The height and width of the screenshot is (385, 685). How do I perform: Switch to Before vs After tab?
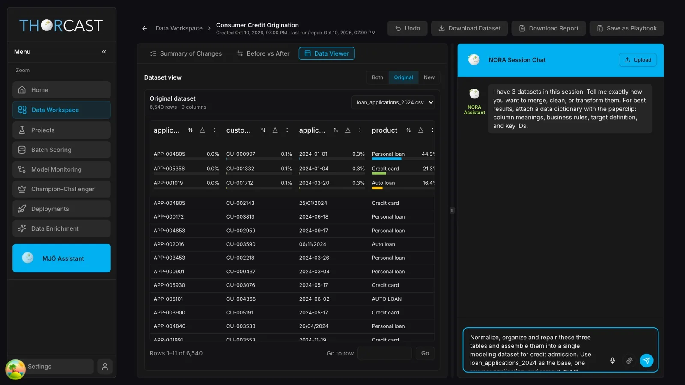[x=263, y=53]
